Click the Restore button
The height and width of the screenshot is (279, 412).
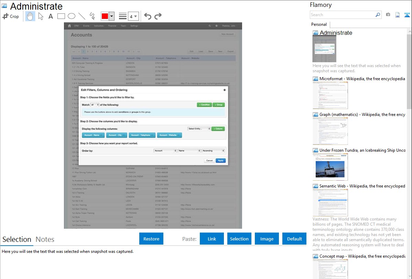click(x=151, y=239)
